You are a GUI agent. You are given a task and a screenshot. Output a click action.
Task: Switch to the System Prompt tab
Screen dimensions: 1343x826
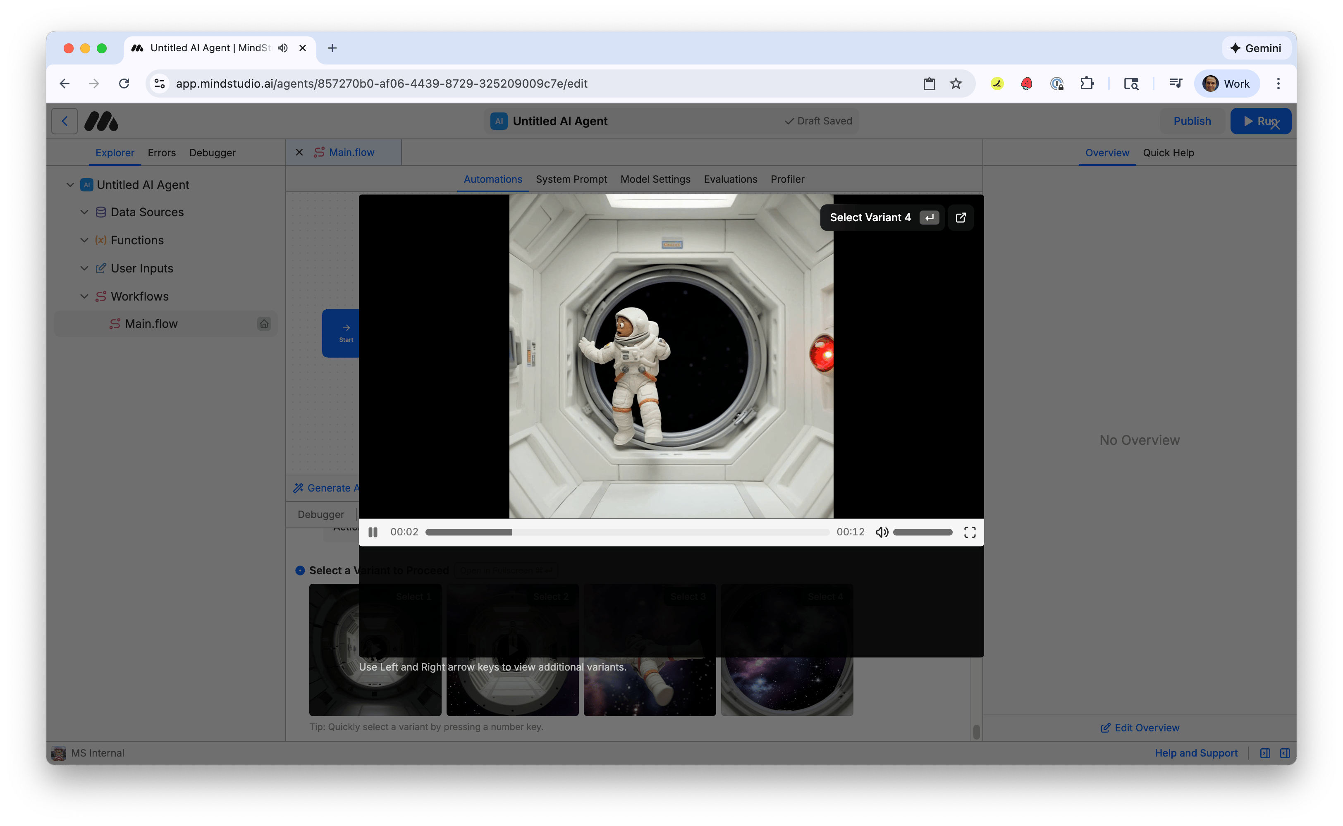pos(571,179)
